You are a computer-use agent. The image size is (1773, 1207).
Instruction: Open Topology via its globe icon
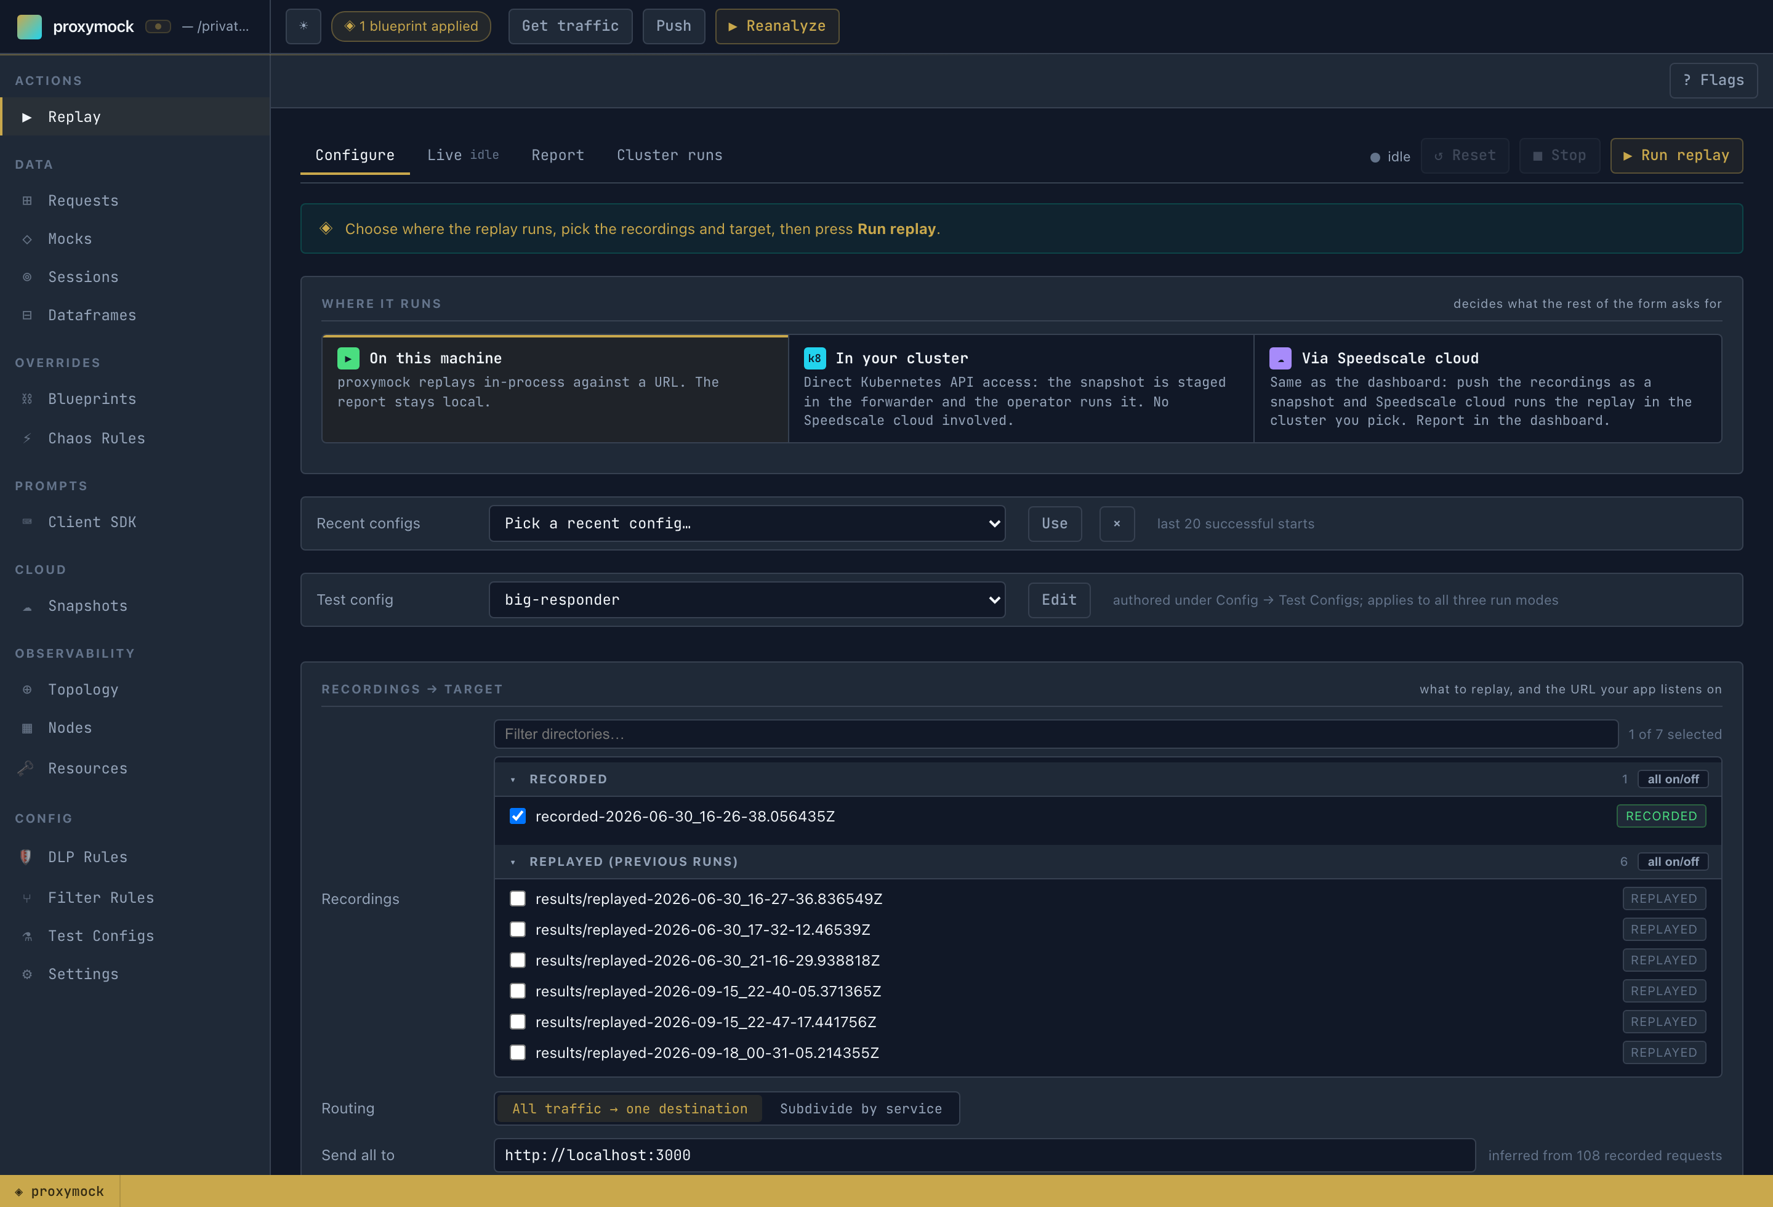coord(28,690)
